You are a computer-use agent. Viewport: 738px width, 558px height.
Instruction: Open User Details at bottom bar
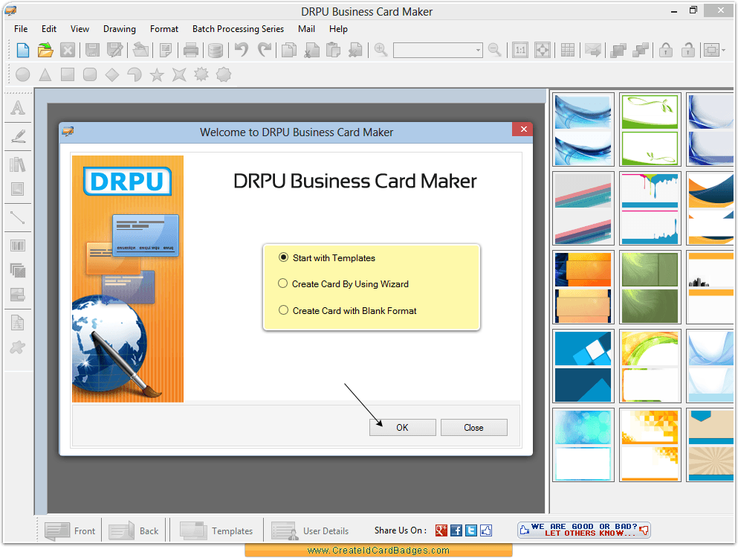(x=311, y=530)
